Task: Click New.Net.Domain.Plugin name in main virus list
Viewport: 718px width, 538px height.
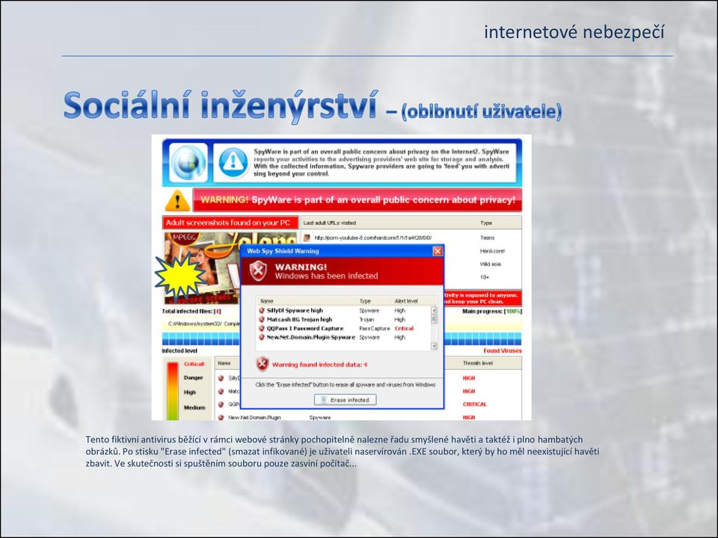Action: click(x=254, y=418)
